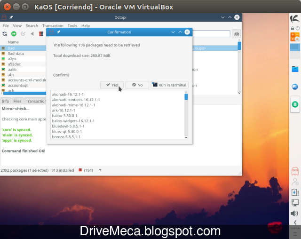Click the red Octopi notifier ghost tray icon
The height and width of the screenshot is (239, 301).
coord(295,171)
